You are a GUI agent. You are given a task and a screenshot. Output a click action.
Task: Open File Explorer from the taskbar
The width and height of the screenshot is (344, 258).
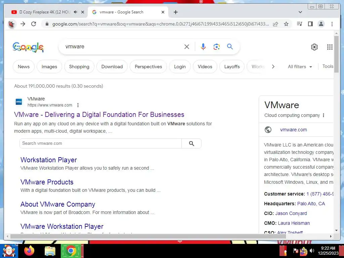coord(50,251)
